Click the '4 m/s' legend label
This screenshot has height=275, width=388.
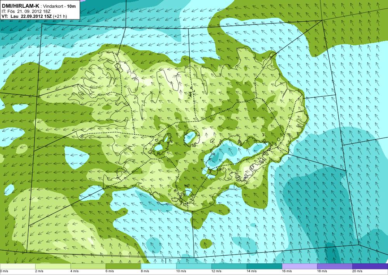[75, 271]
